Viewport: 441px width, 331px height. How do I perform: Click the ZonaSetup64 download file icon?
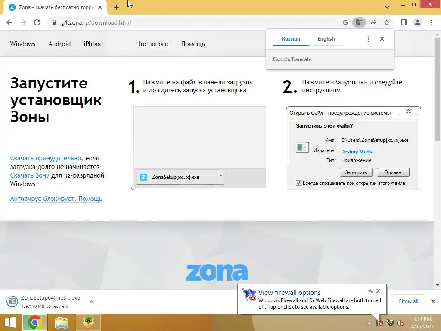12,301
